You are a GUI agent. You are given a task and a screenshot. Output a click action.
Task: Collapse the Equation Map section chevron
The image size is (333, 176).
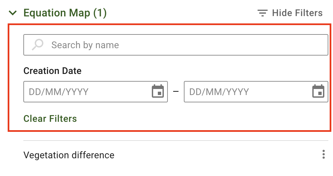point(13,13)
